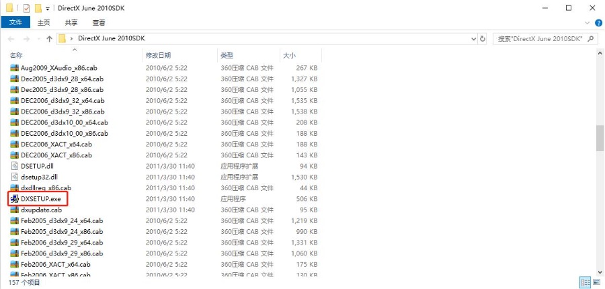The image size is (605, 289).
Task: Click the 94 KB size of DSETUP.dll
Action: pyautogui.click(x=307, y=166)
